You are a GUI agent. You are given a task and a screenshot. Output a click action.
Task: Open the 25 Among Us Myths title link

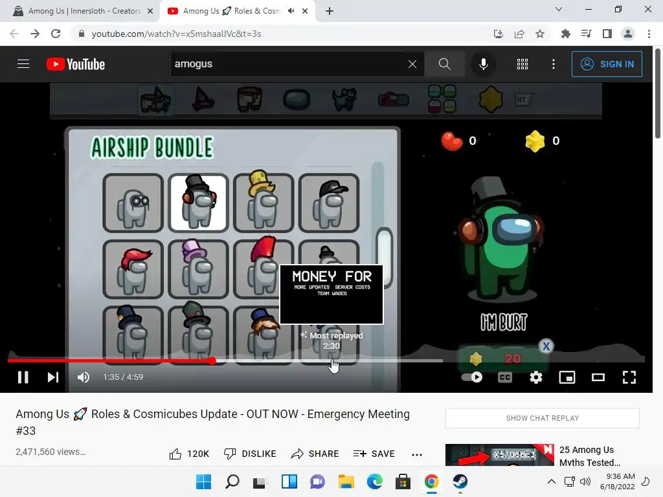tap(590, 456)
